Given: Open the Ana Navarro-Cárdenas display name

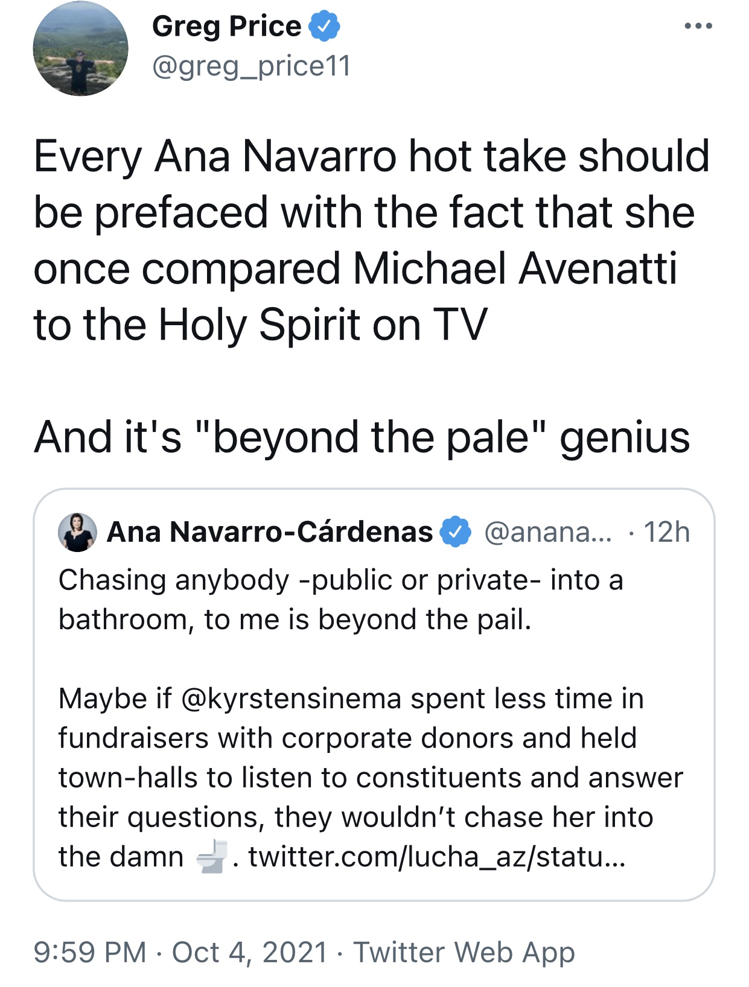Looking at the screenshot, I should 270,532.
